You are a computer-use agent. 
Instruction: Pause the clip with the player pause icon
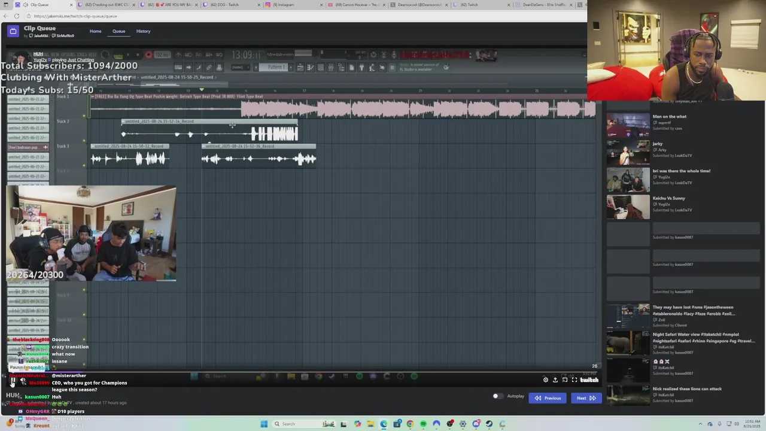[13, 381]
